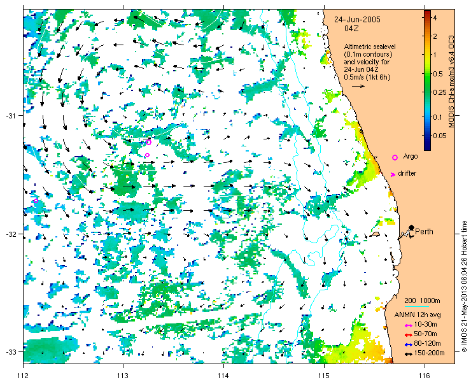The height and width of the screenshot is (382, 471).
Task: Click the '150-200m' depth label
Action: point(429,353)
